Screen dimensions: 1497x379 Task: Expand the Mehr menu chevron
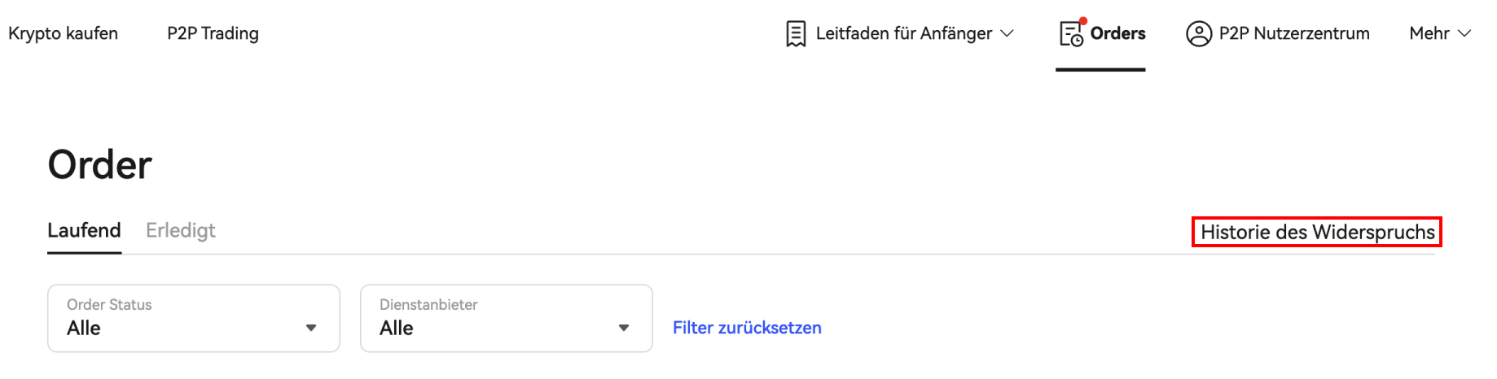[x=1464, y=33]
